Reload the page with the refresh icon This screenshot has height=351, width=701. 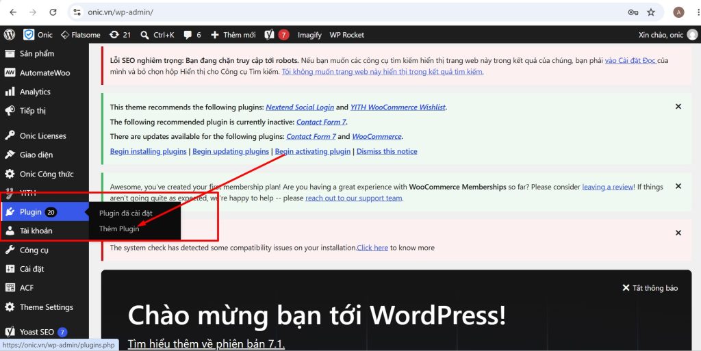tap(53, 12)
